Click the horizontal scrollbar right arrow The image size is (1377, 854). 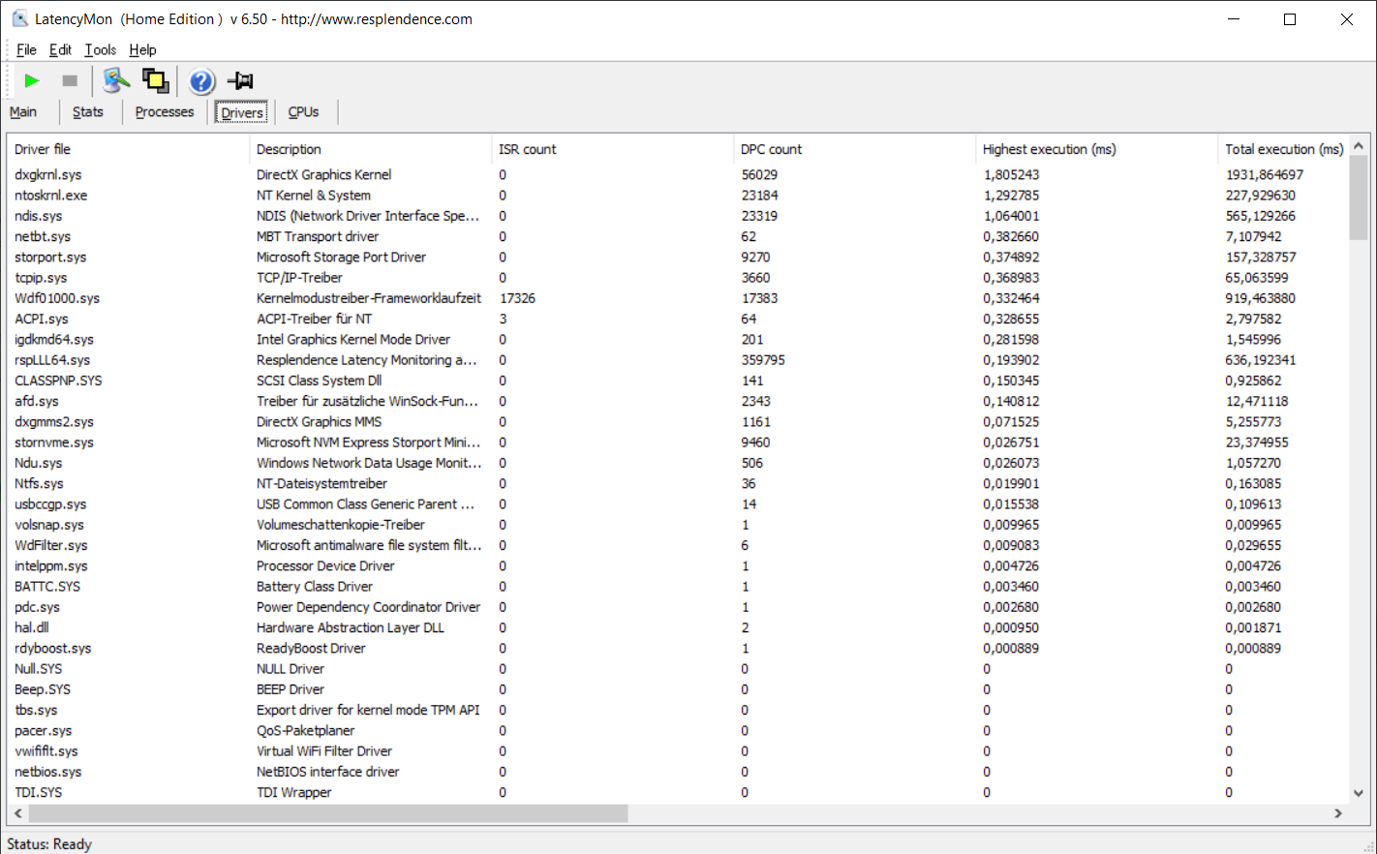(x=1338, y=813)
